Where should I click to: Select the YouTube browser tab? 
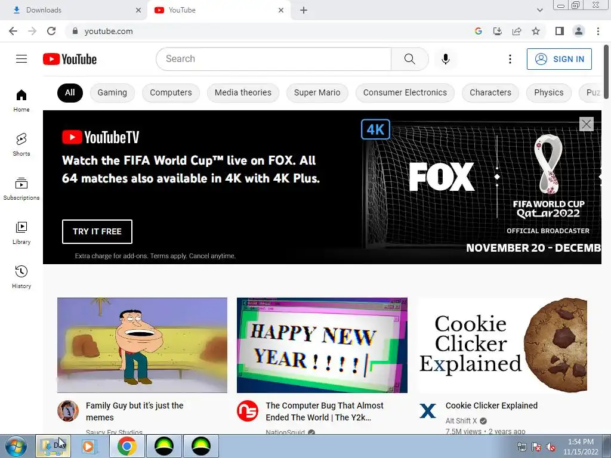218,10
